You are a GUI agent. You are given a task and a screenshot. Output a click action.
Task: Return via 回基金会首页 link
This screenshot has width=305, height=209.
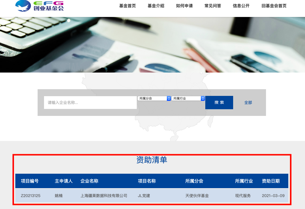[274, 6]
